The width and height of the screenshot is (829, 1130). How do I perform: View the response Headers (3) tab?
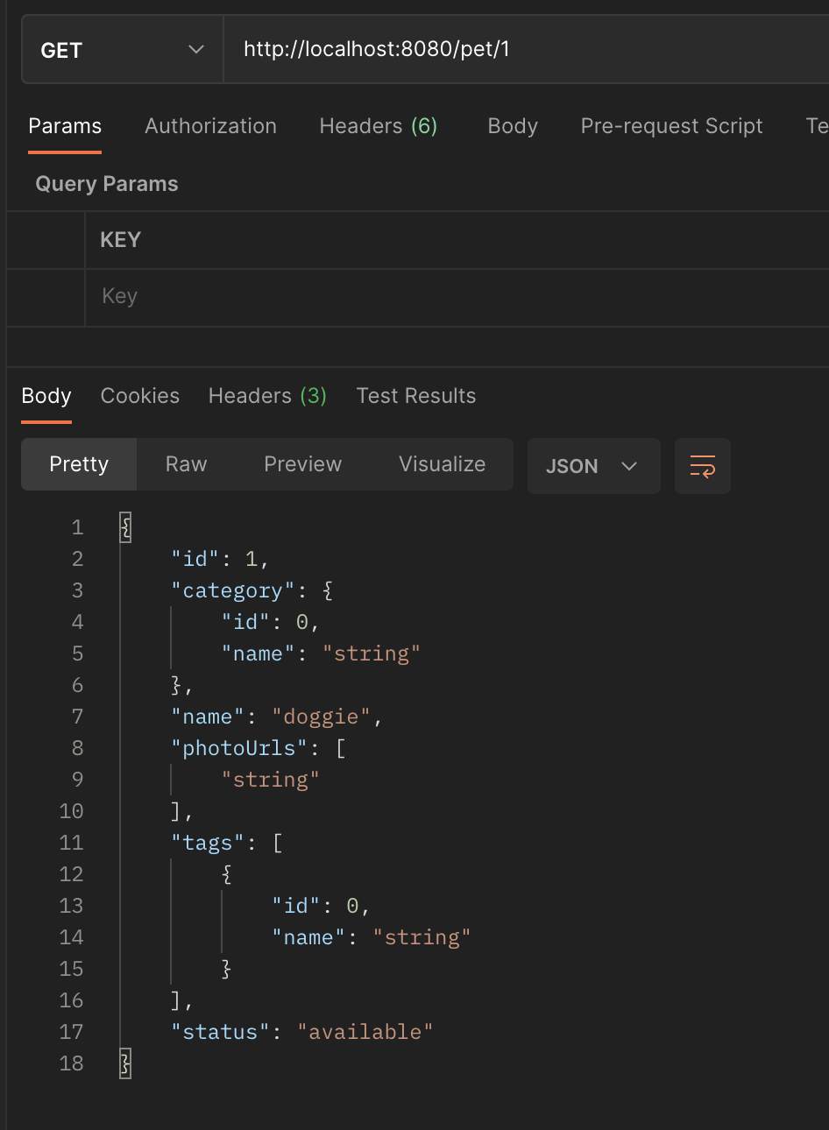[267, 396]
